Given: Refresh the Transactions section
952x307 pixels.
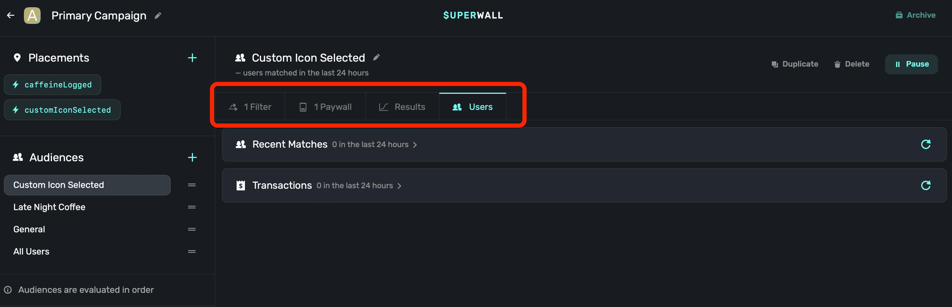Looking at the screenshot, I should (925, 185).
